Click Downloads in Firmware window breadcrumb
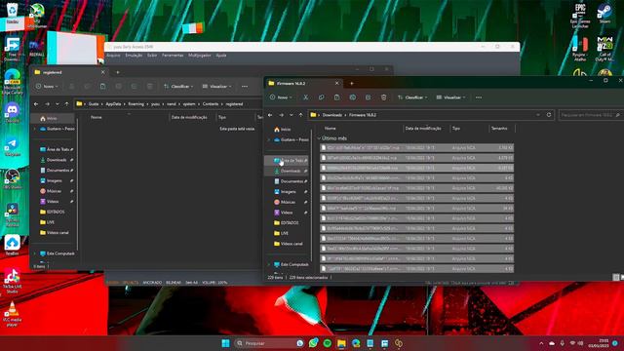Viewport: 624px width, 351px height. pos(332,115)
